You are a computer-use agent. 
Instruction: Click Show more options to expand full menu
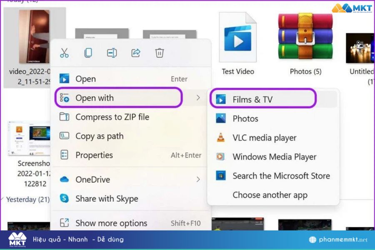(111, 223)
